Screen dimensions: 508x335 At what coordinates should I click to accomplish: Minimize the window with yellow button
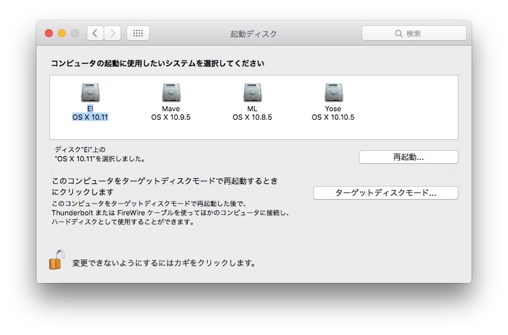pos(62,33)
